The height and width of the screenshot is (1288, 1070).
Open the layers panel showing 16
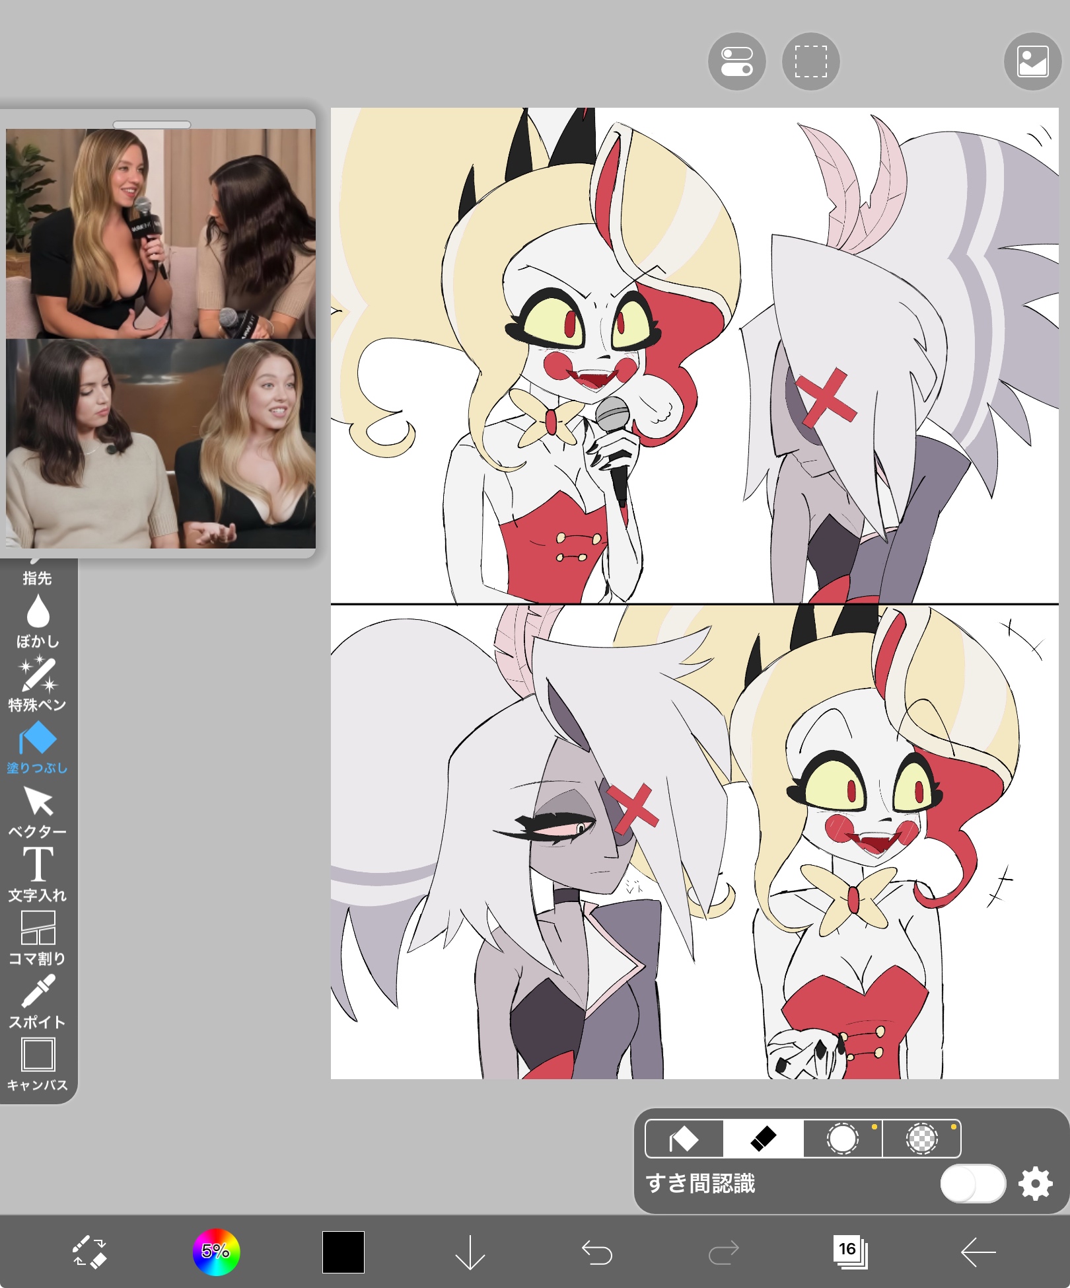click(850, 1252)
